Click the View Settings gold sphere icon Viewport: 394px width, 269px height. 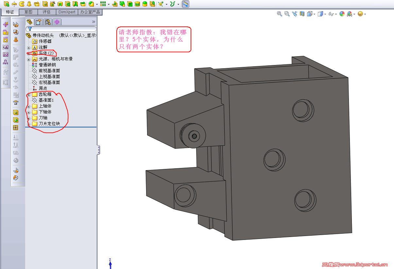(x=360, y=14)
